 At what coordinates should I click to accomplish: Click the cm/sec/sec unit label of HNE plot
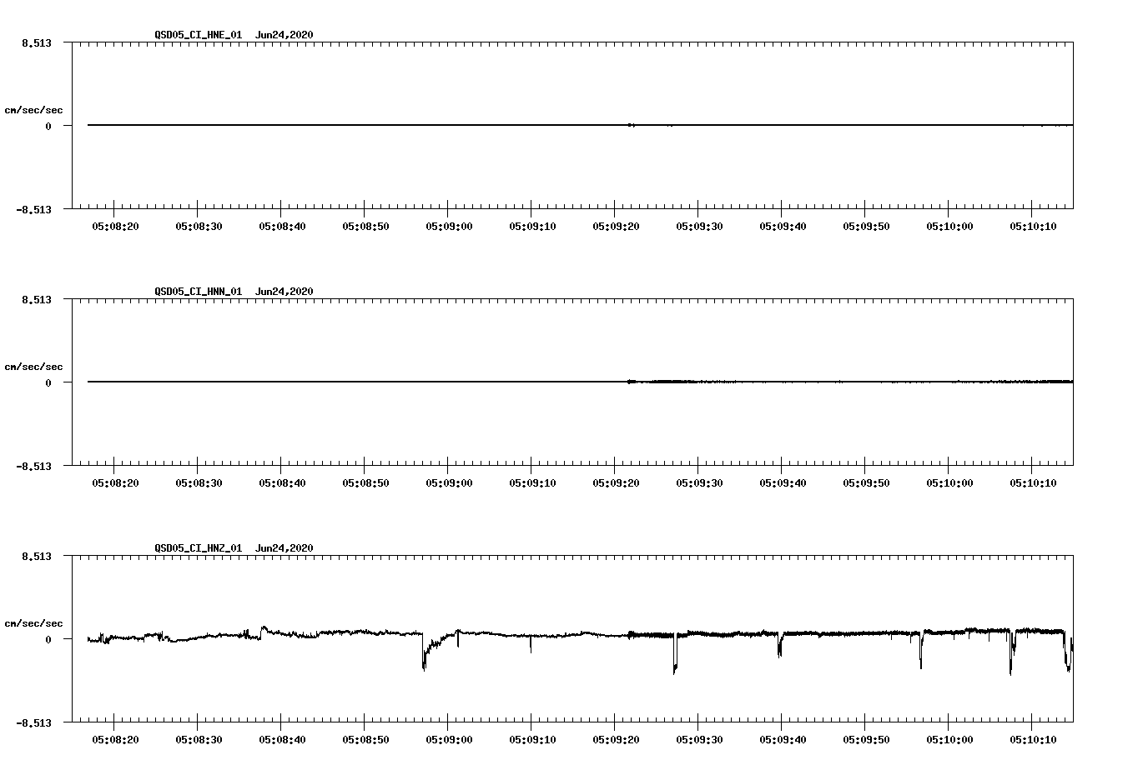click(x=33, y=110)
